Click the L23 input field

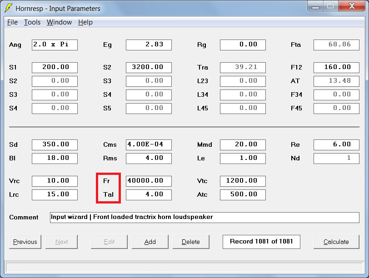point(243,81)
